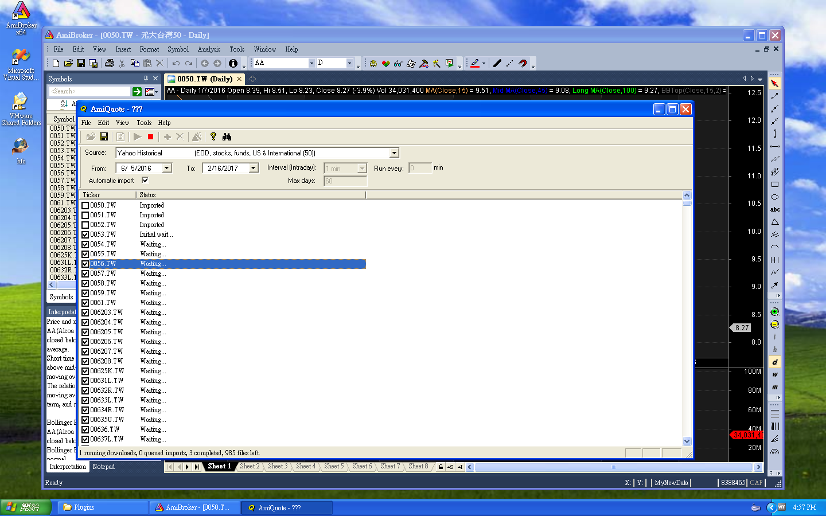Click the black Information icon in AmiBroker toolbar
Image resolution: width=826 pixels, height=516 pixels.
coord(233,63)
